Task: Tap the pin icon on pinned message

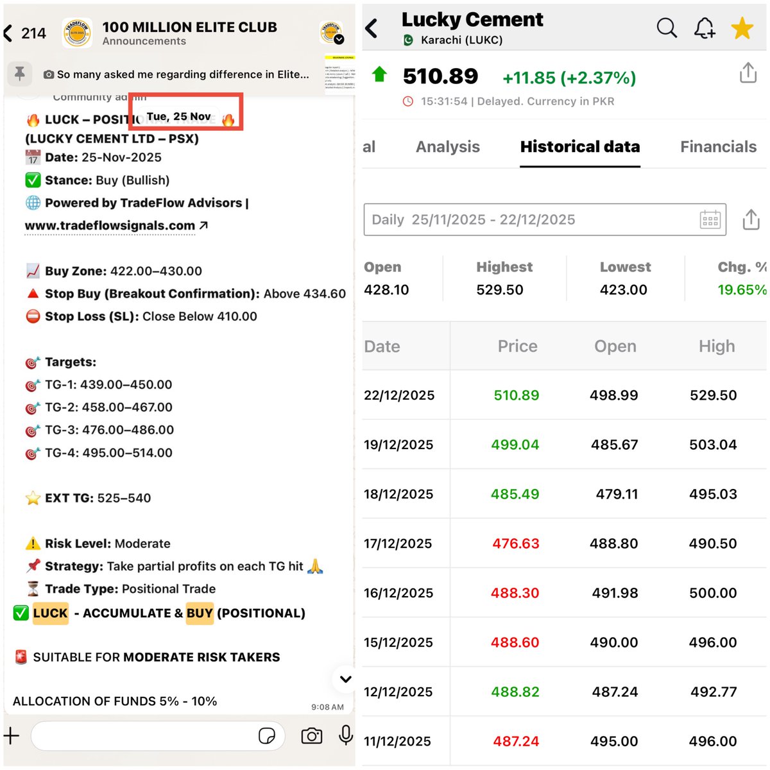Action: 20,74
